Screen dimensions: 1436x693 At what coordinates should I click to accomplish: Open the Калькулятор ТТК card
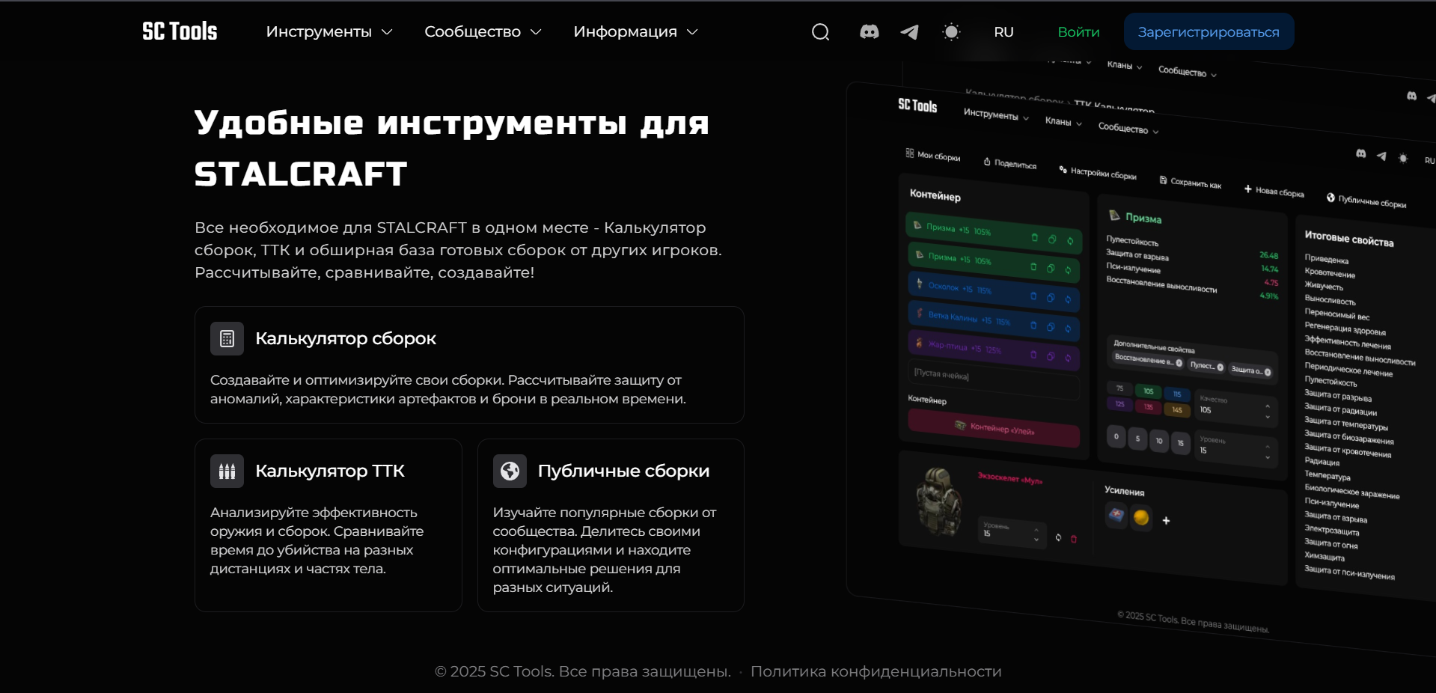pyautogui.click(x=328, y=525)
